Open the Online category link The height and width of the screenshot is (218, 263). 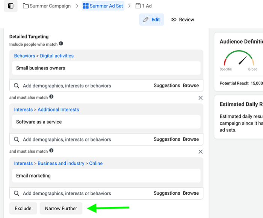[x=96, y=163]
